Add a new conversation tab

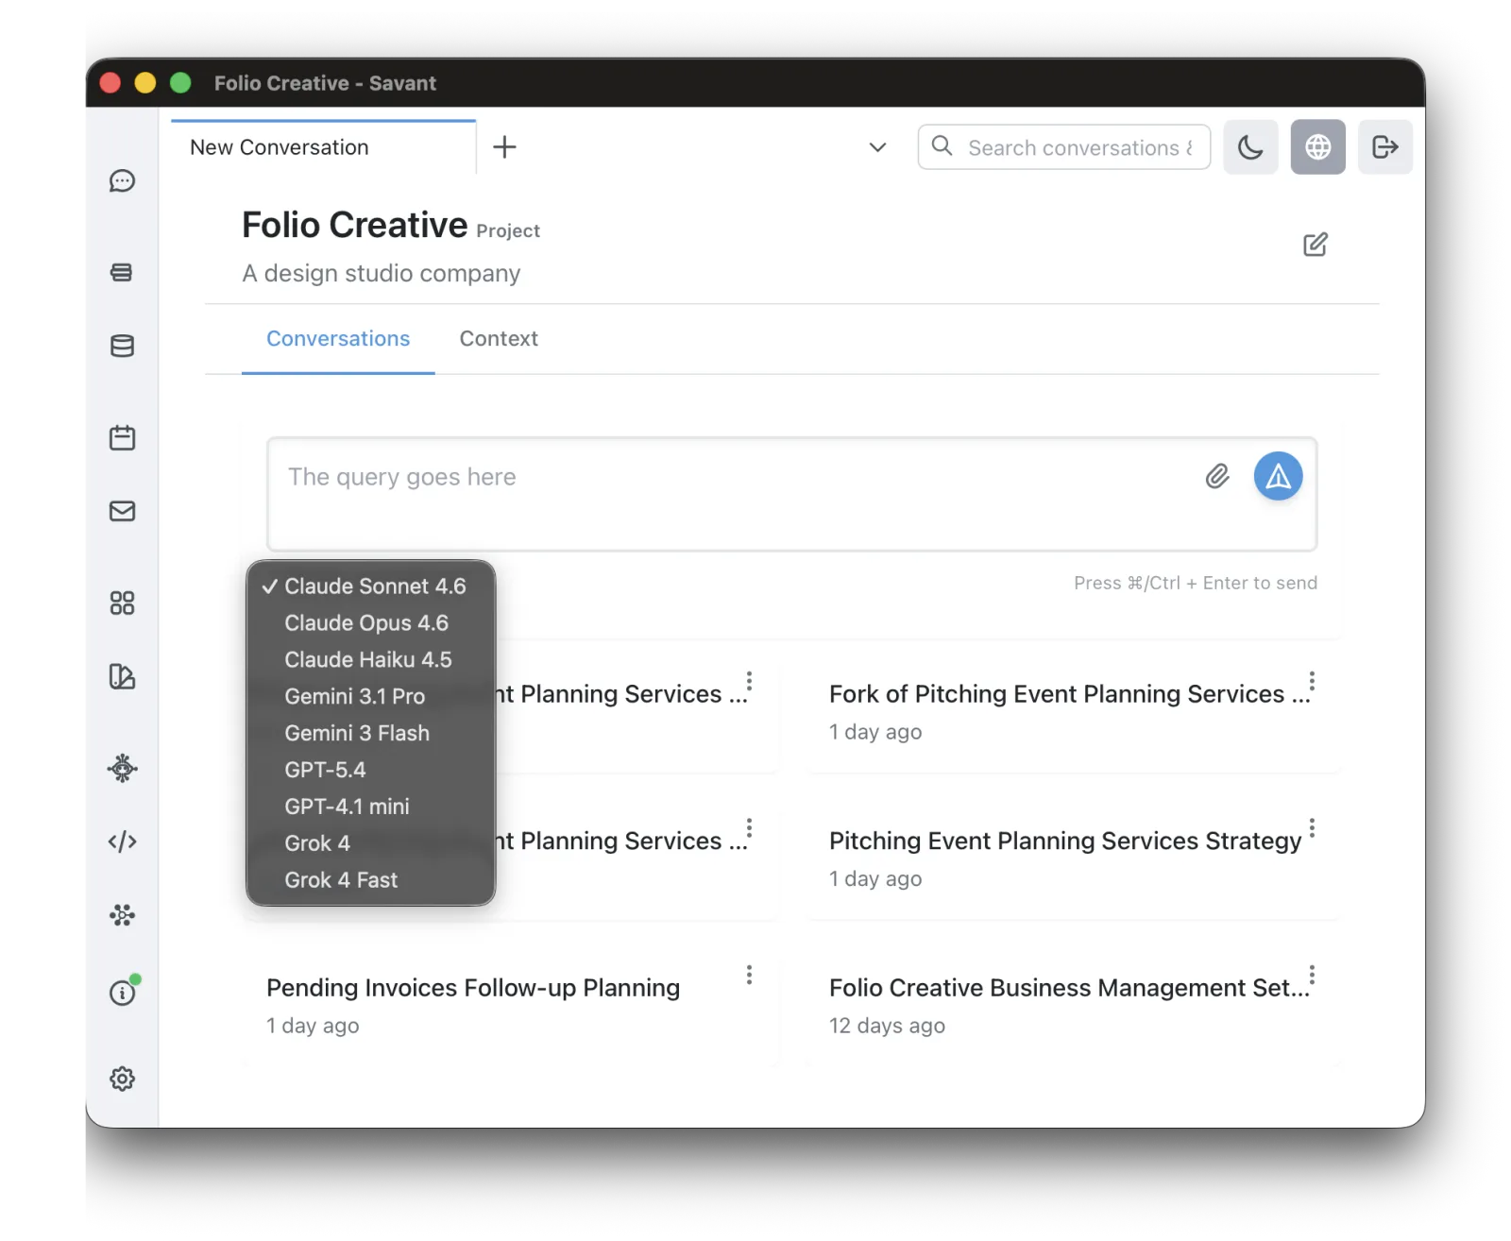(x=504, y=147)
